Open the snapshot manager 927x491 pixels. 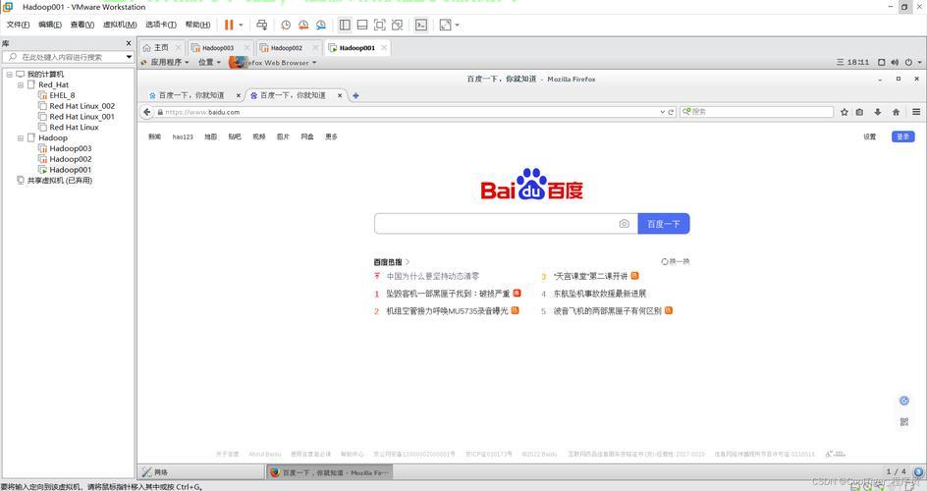pos(321,25)
